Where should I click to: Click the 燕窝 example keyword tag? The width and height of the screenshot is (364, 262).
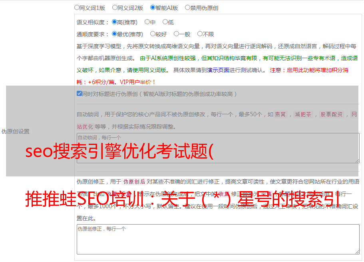point(280,114)
